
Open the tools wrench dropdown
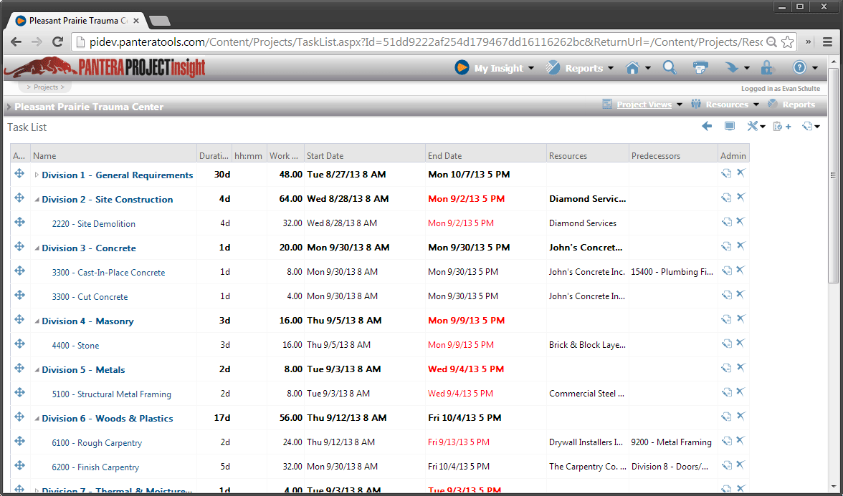[756, 127]
